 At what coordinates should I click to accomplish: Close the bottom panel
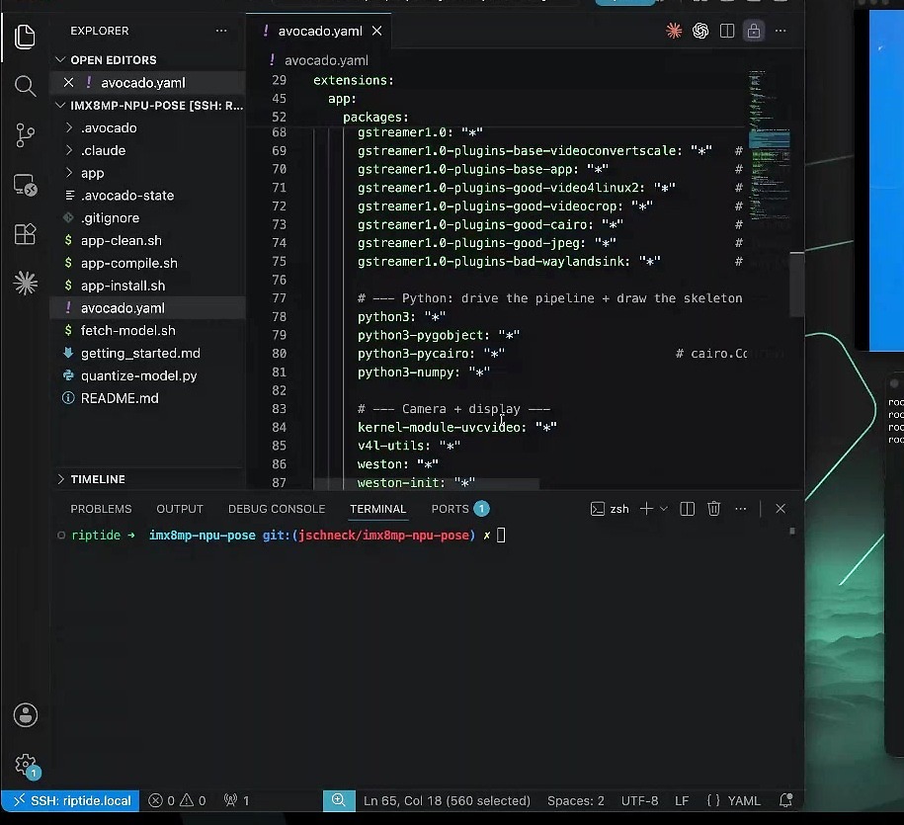781,509
